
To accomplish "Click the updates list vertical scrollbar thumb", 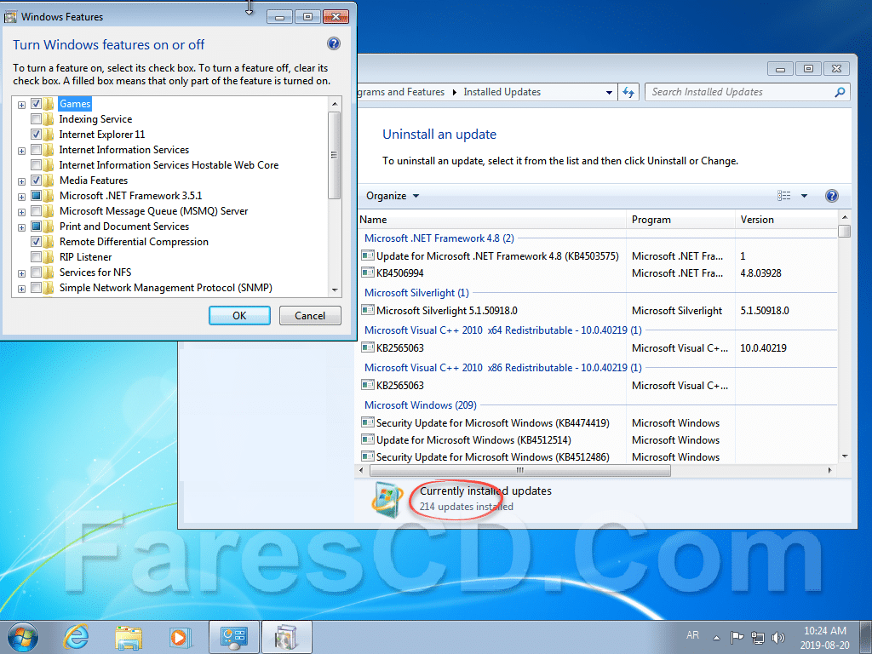I will (844, 231).
